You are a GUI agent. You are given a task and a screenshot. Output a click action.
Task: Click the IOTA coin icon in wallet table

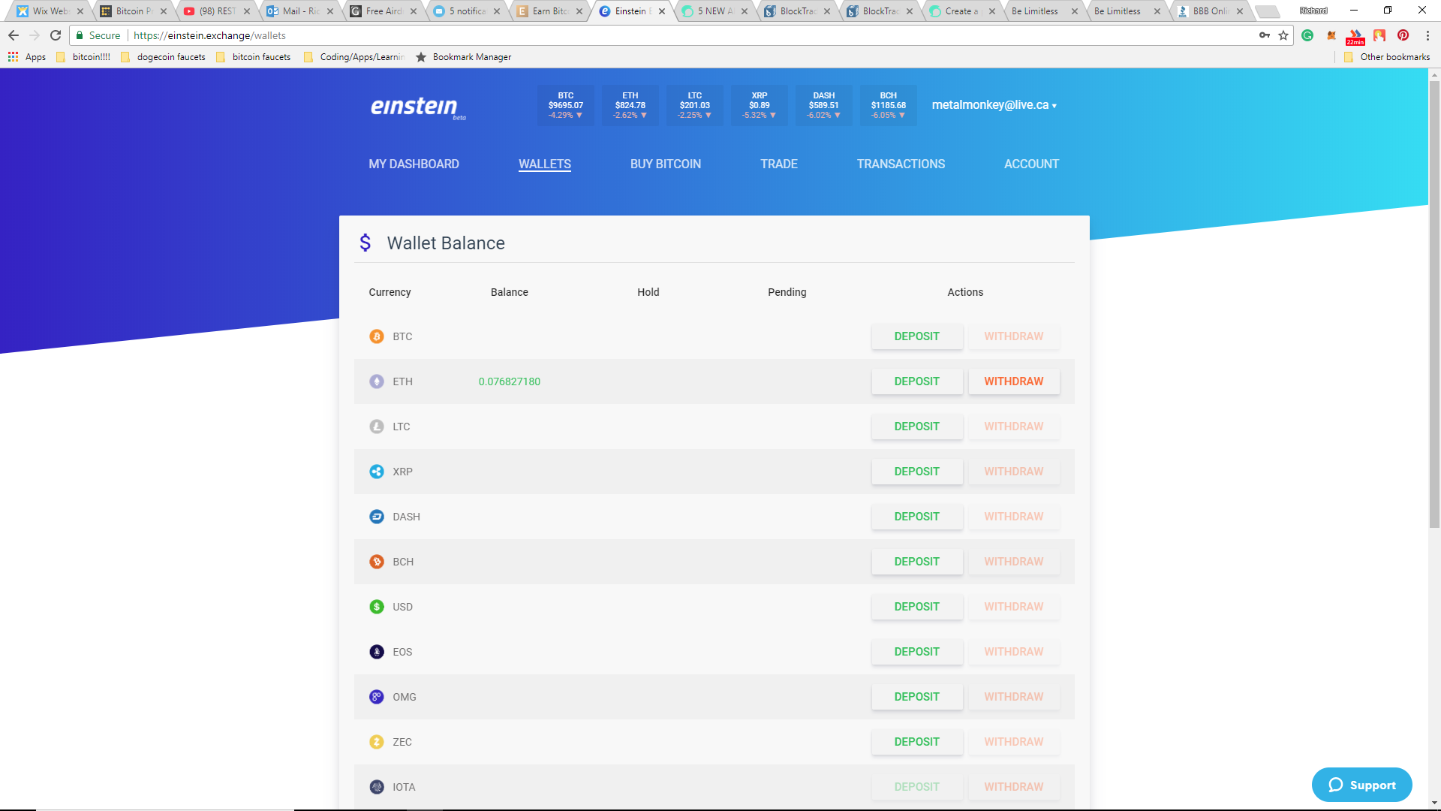[377, 787]
